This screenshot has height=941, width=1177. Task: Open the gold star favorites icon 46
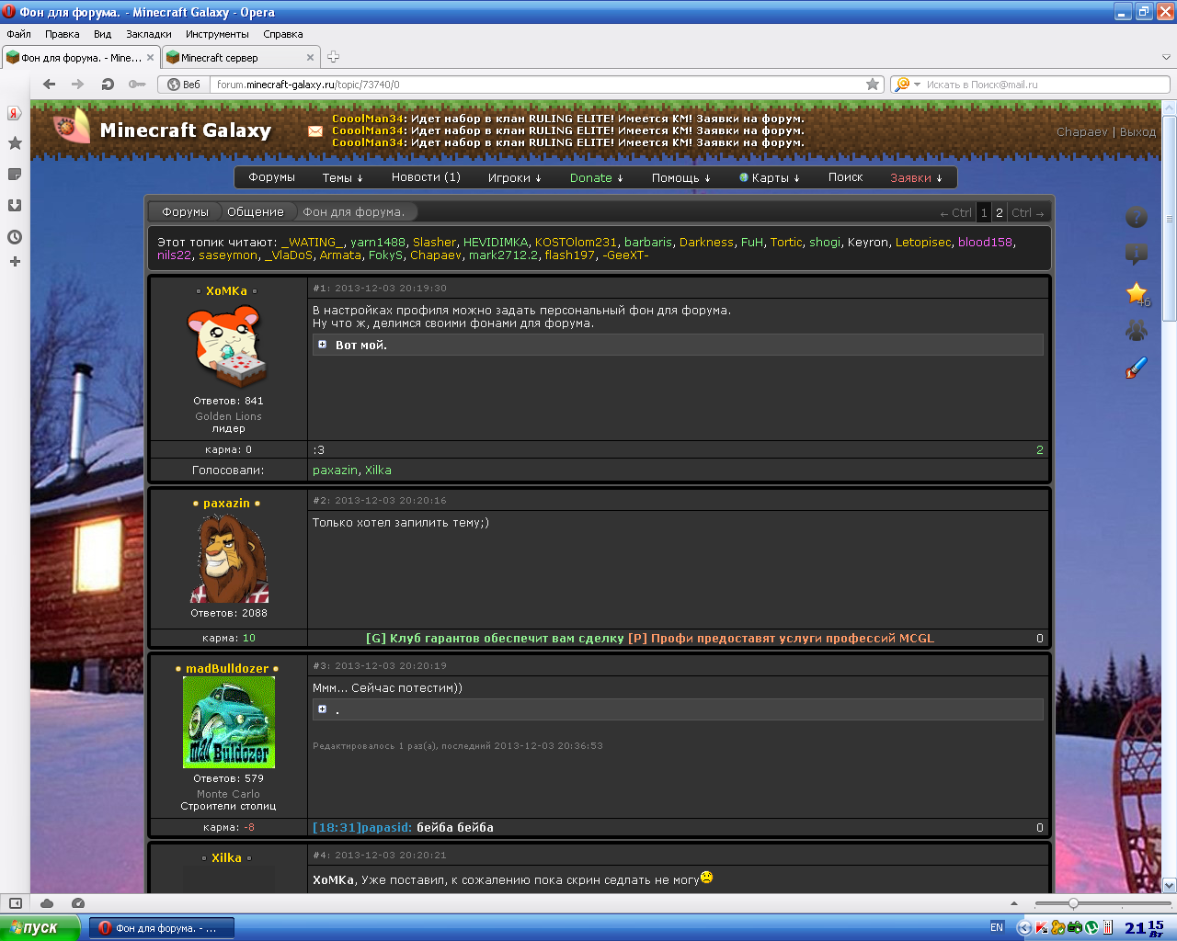click(x=1137, y=292)
